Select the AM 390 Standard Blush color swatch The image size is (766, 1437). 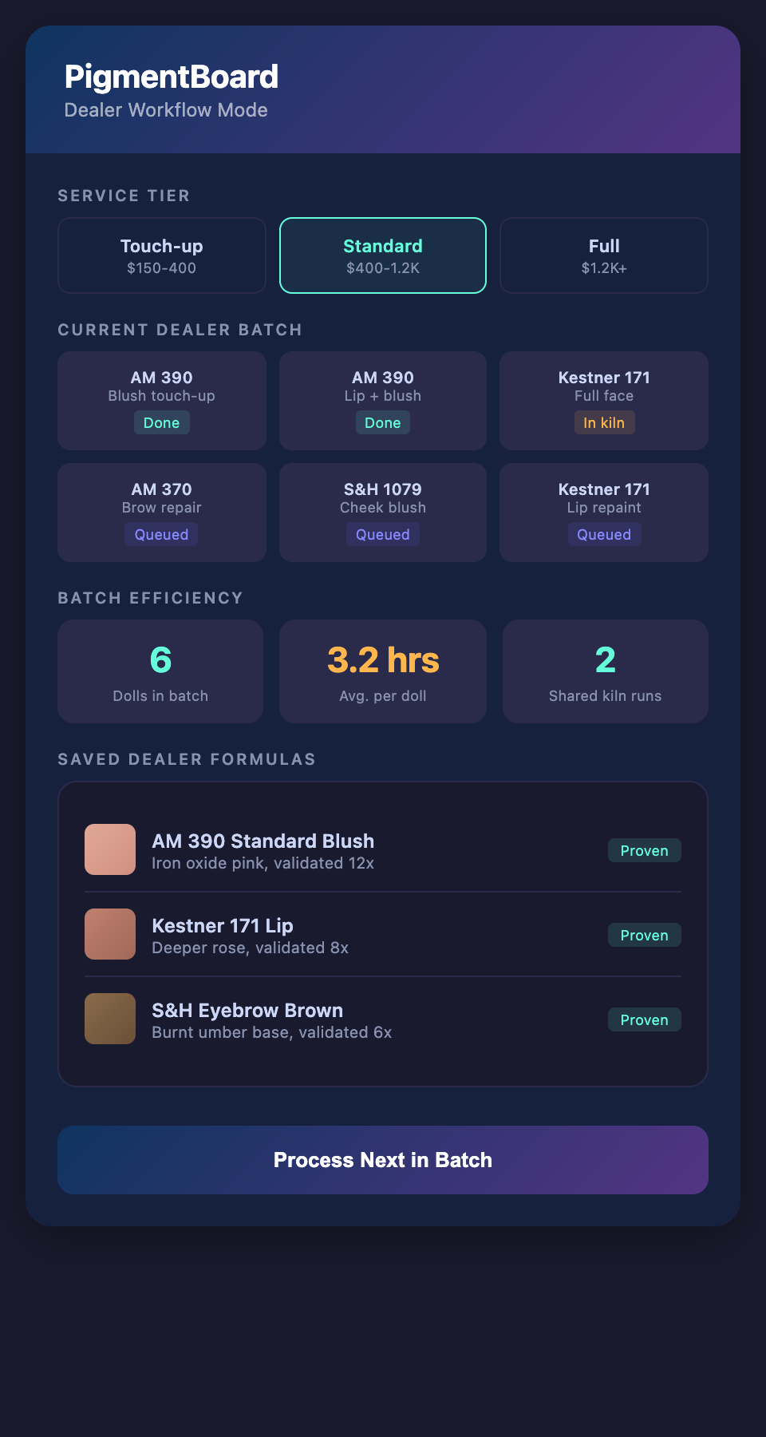(109, 849)
